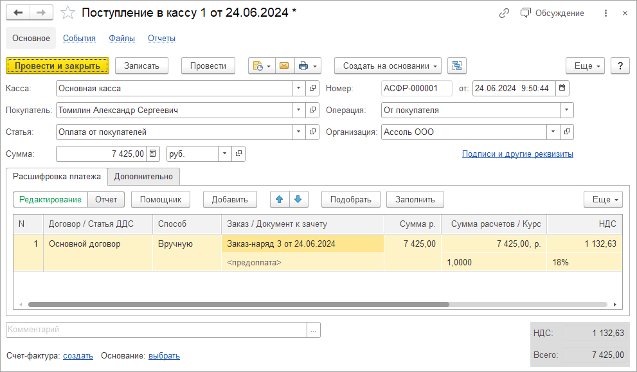Expand the Касса dropdown list

click(x=299, y=88)
